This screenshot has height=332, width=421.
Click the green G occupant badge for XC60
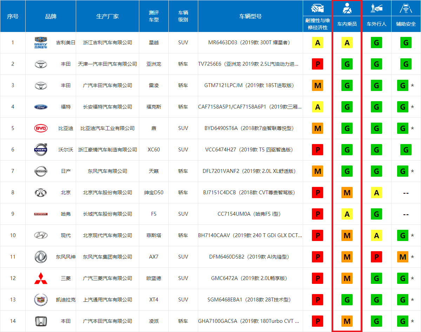point(347,150)
